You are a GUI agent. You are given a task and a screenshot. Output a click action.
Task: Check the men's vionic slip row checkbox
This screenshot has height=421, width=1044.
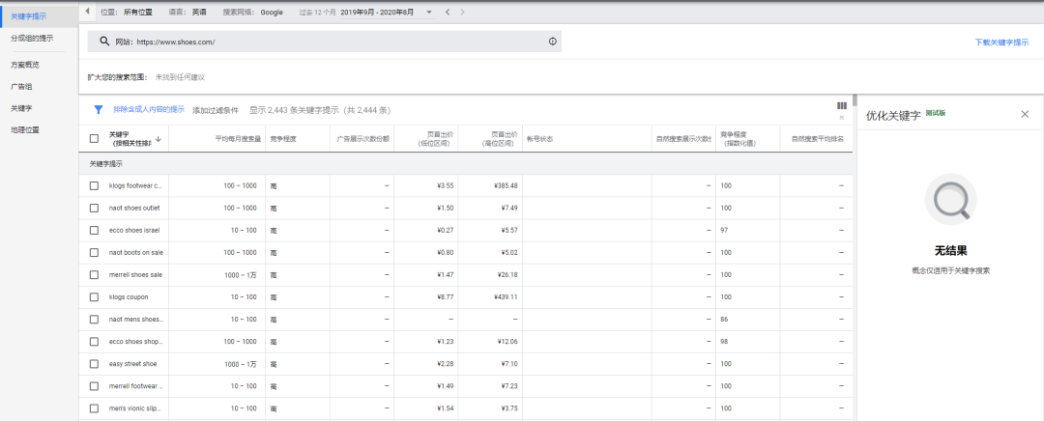click(94, 408)
